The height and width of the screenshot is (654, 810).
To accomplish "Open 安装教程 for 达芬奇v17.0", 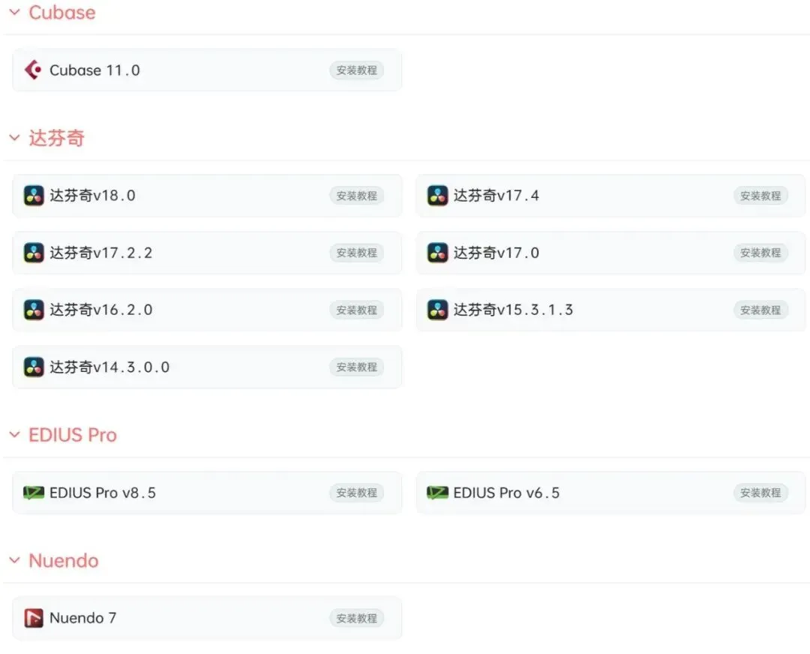I will coord(760,253).
